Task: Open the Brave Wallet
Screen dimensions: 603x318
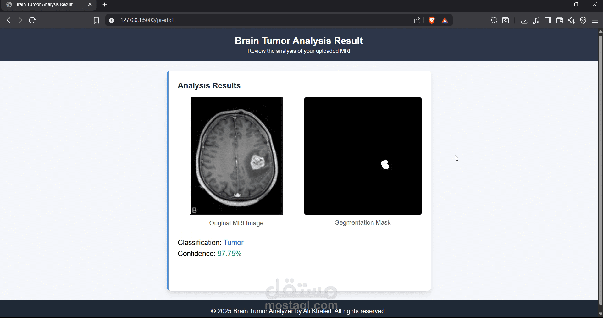Action: [x=560, y=20]
